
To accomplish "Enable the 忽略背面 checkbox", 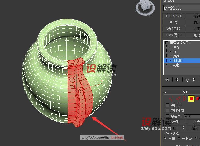I will pyautogui.click(x=167, y=111).
